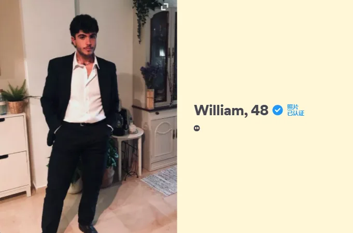Click the quote bubble icon below the name
The image size is (353, 233).
coord(197,128)
